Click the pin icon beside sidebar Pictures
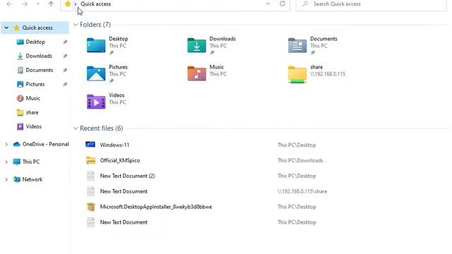Image resolution: width=452 pixels, height=254 pixels. [65, 85]
